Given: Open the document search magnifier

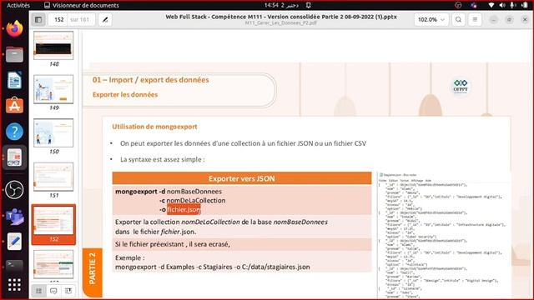Looking at the screenshot, I should 458,20.
